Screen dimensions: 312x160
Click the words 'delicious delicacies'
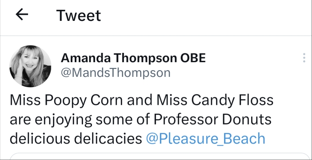point(76,139)
